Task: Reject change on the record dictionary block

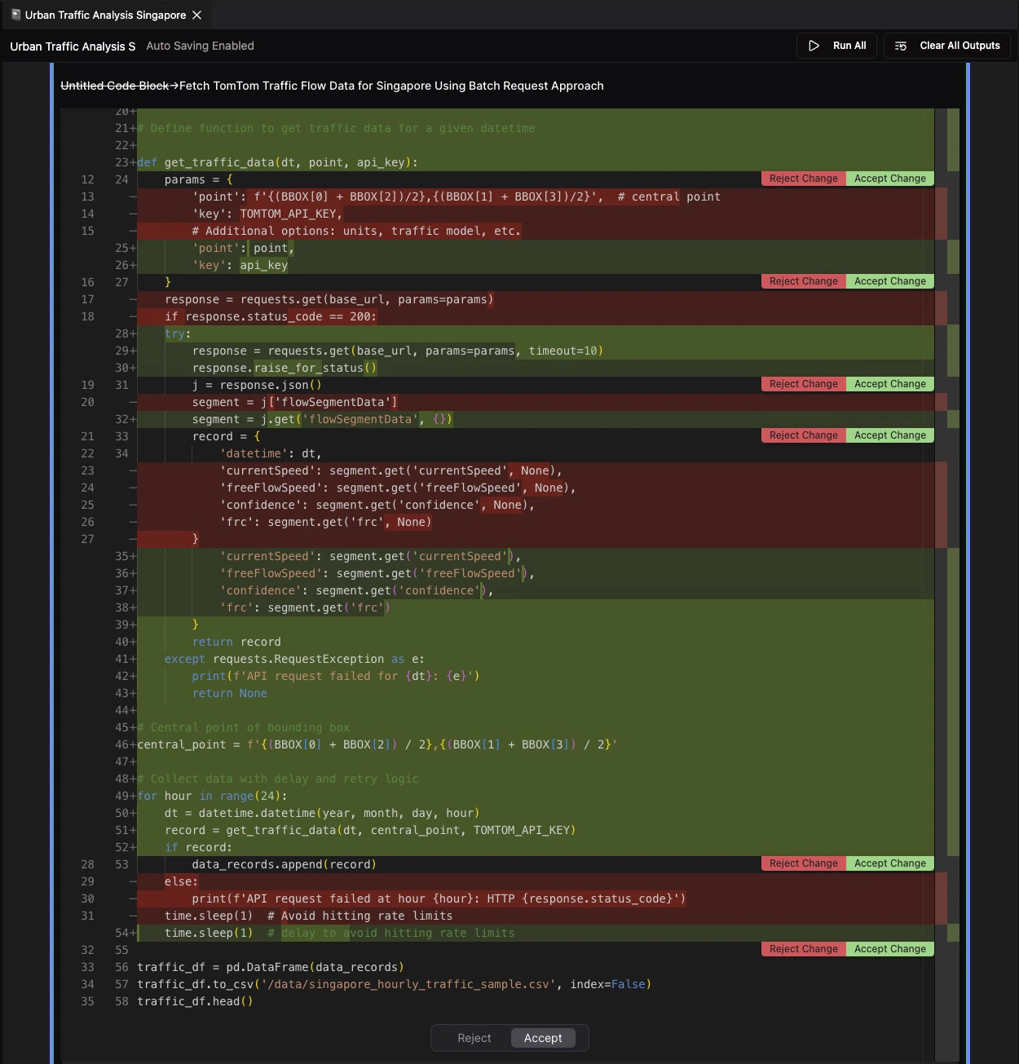Action: (x=802, y=435)
